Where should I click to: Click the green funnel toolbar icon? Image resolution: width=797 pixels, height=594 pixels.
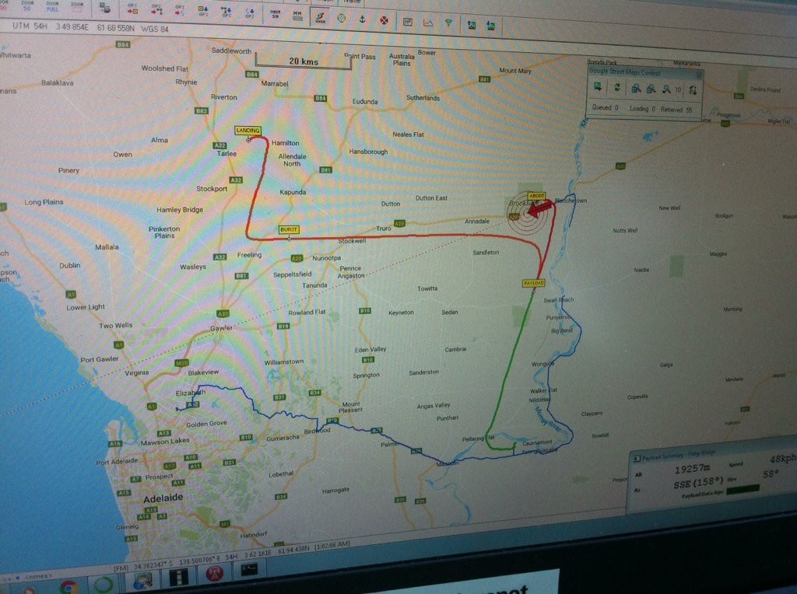click(448, 23)
